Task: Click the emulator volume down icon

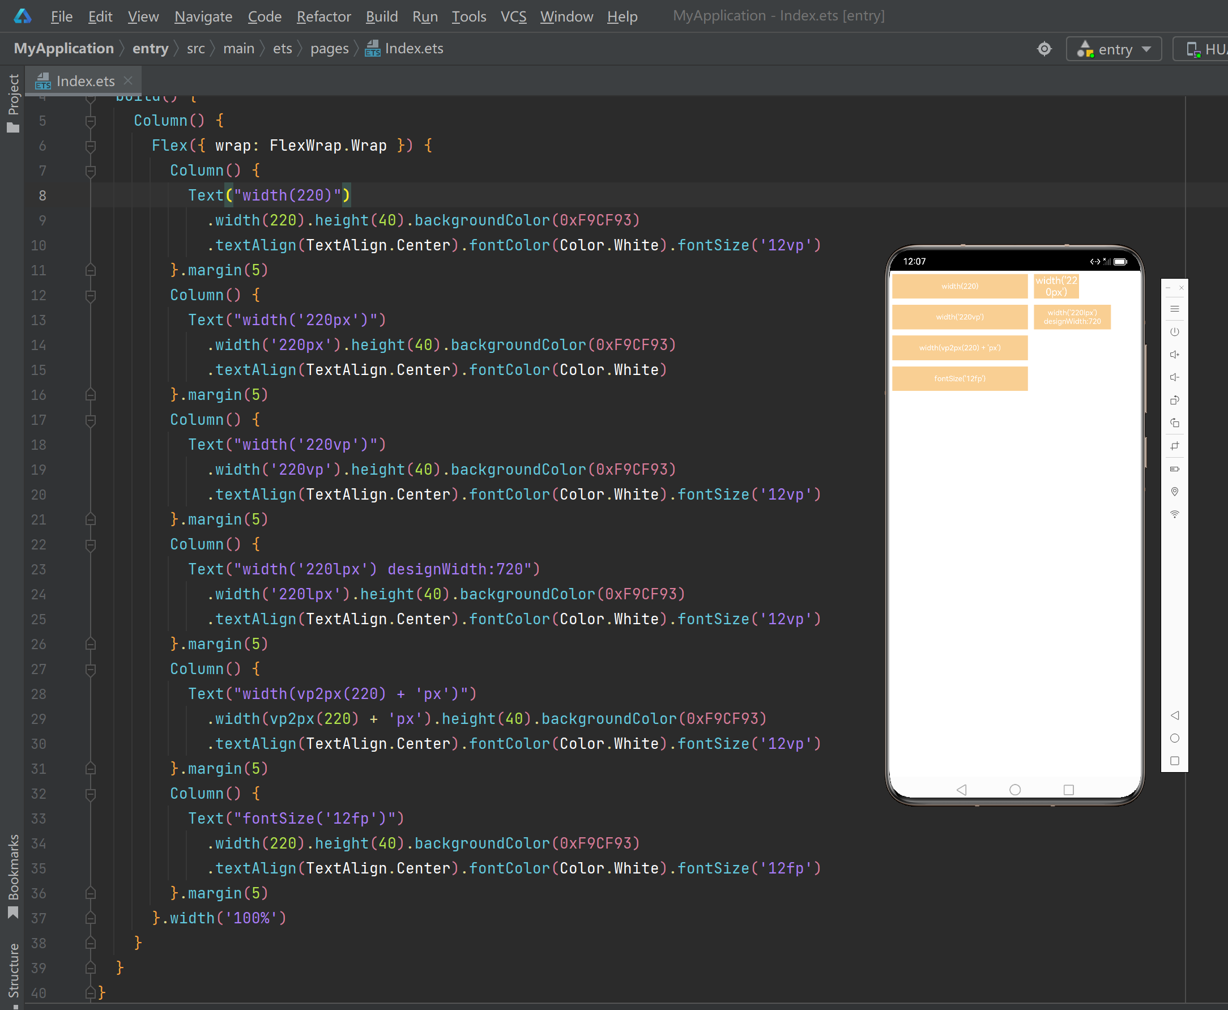Action: pyautogui.click(x=1175, y=378)
